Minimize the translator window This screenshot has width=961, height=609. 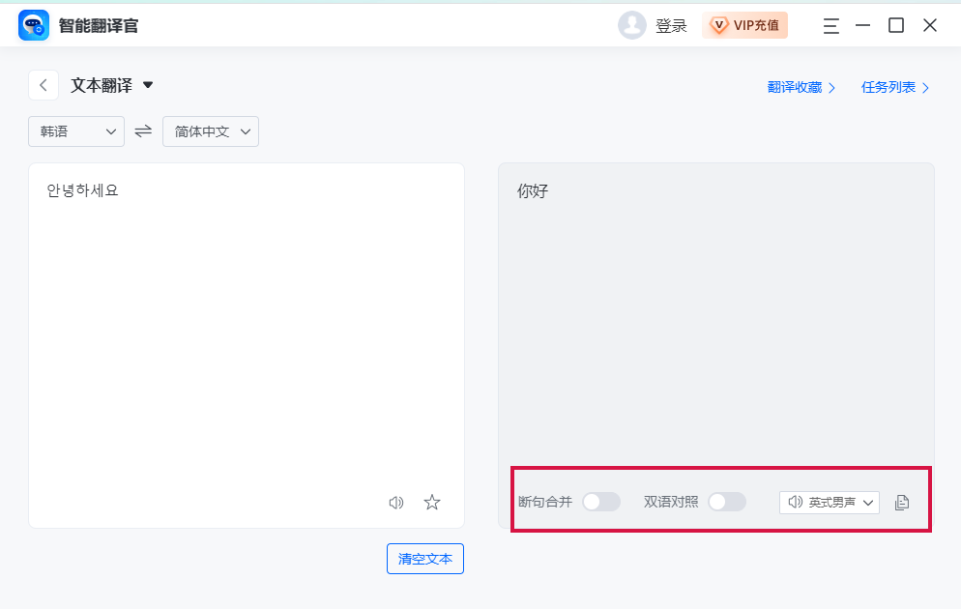(863, 25)
